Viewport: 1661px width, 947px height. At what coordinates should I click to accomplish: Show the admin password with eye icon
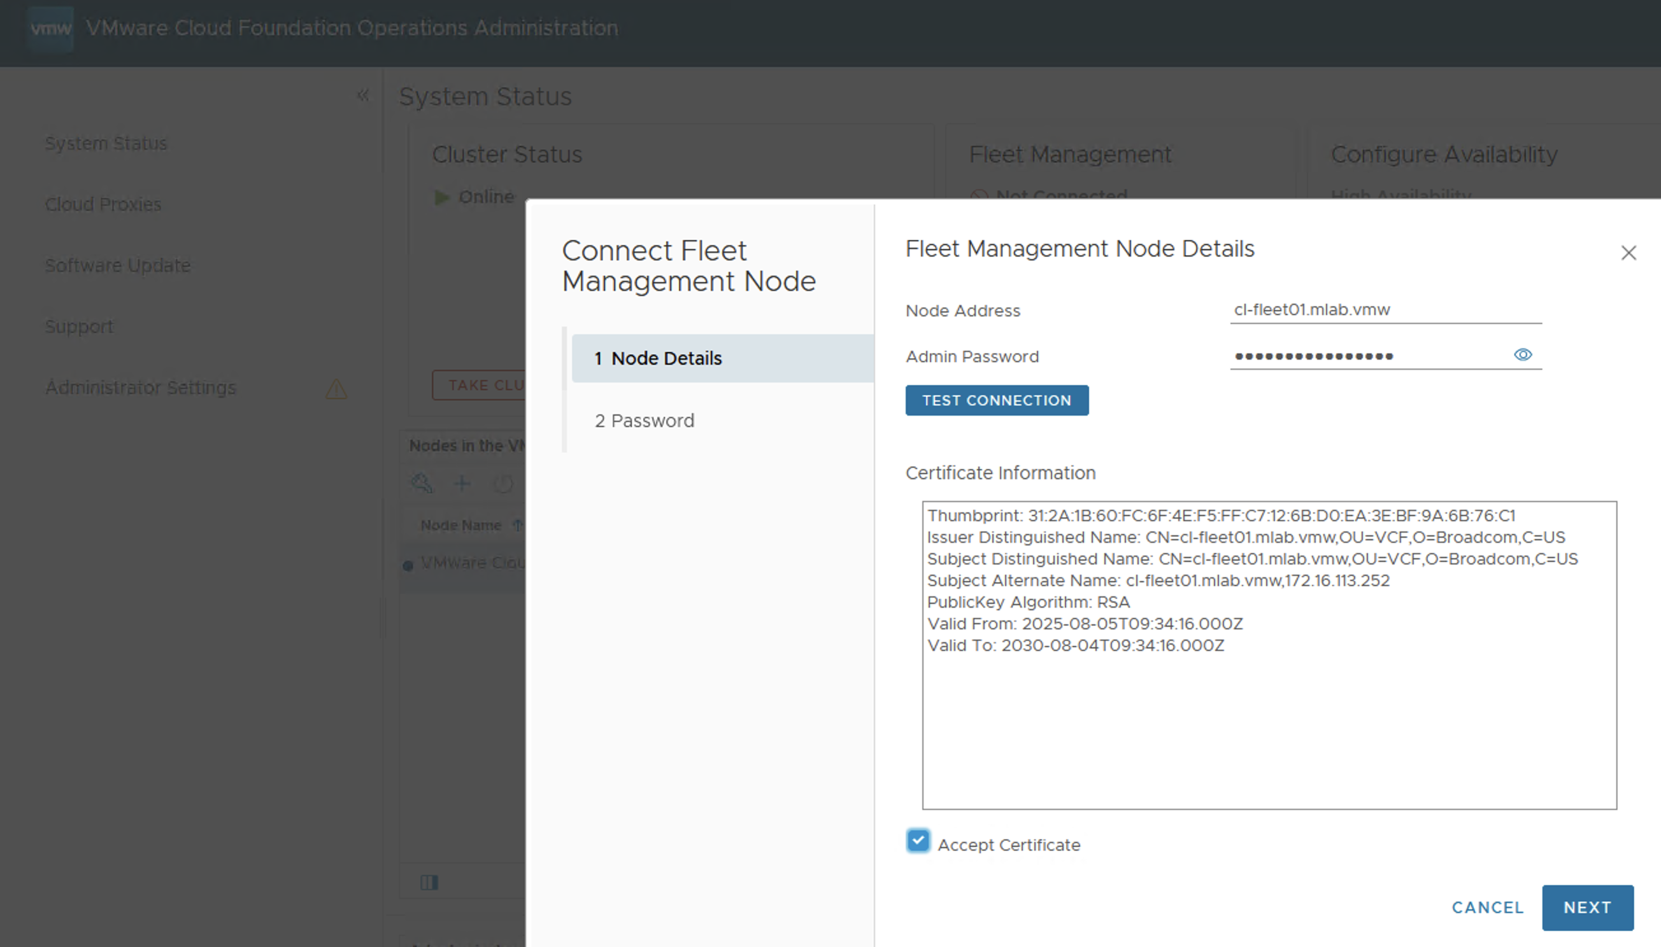pos(1522,354)
